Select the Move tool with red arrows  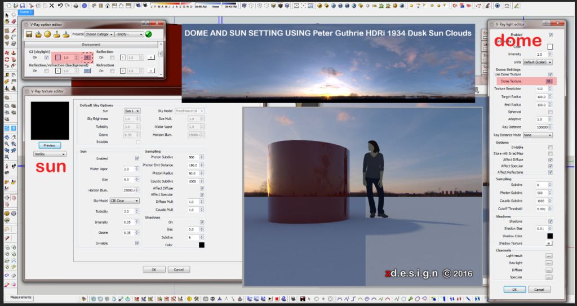[x=7, y=53]
